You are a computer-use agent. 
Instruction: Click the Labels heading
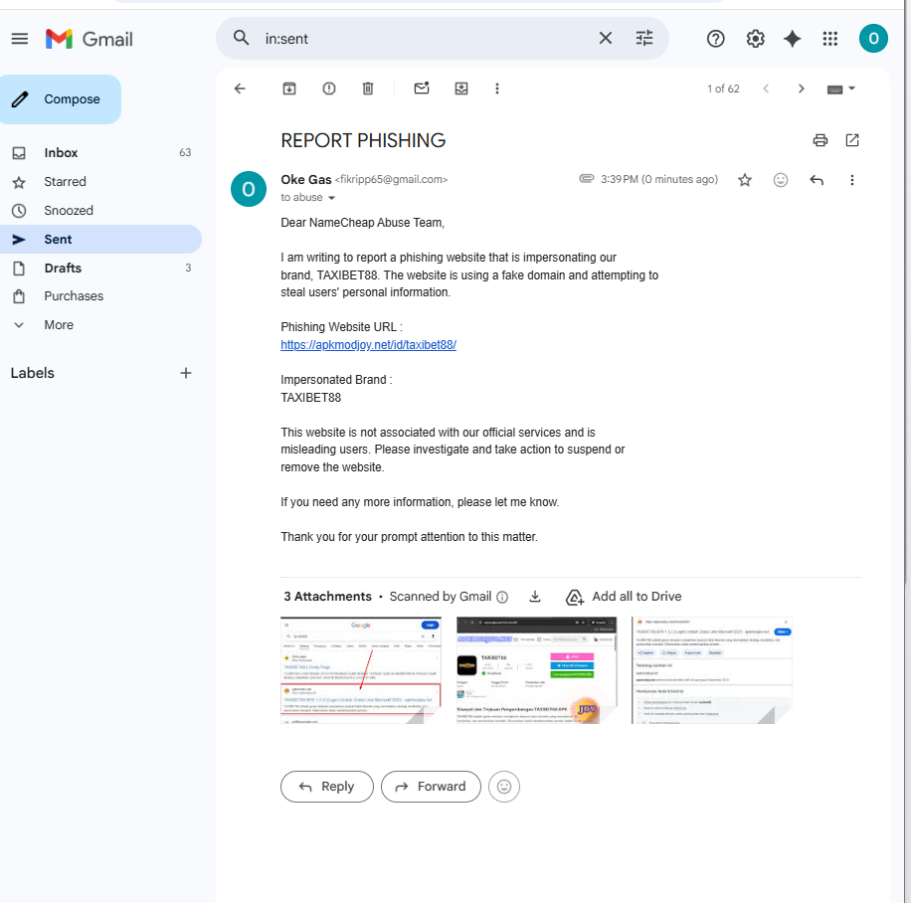tap(33, 373)
